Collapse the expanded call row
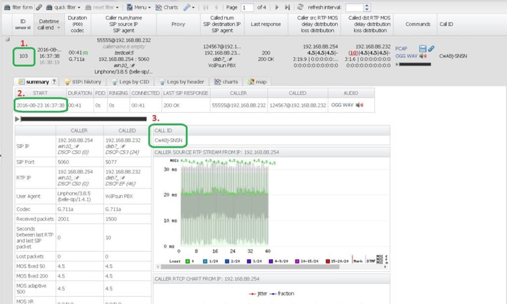Viewport: 507px width, 304px height. pyautogui.click(x=7, y=40)
